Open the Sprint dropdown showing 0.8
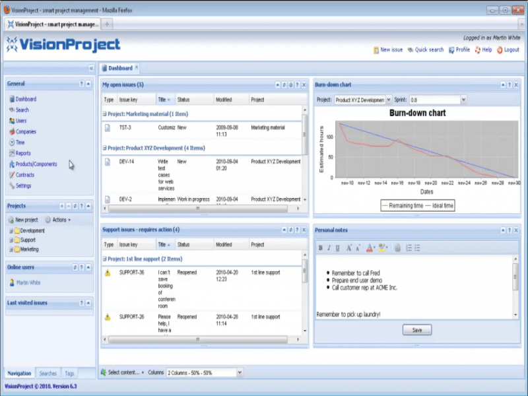This screenshot has height=396, width=528. pyautogui.click(x=463, y=100)
